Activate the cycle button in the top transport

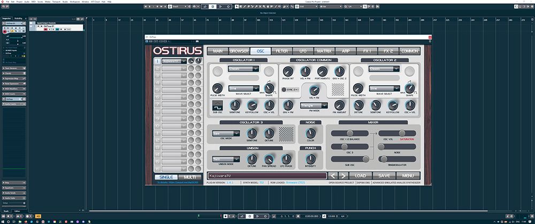click(205, 6)
